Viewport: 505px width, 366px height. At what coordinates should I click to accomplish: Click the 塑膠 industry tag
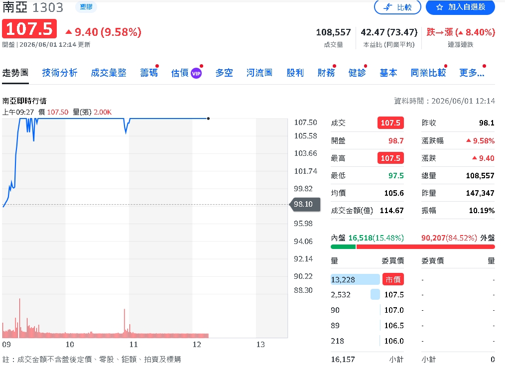click(x=86, y=7)
